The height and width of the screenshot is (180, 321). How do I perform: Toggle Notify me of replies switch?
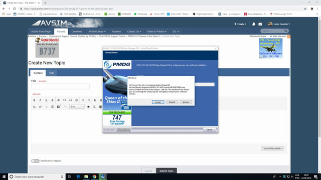pos(35,161)
